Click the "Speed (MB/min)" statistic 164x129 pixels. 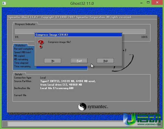23,52
